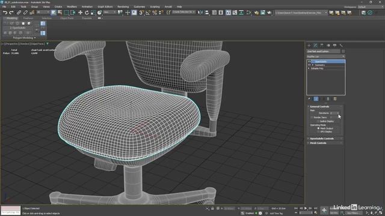Toggle OpenSubdiv modifier eye visibility
The image size is (385, 216).
(x=309, y=62)
